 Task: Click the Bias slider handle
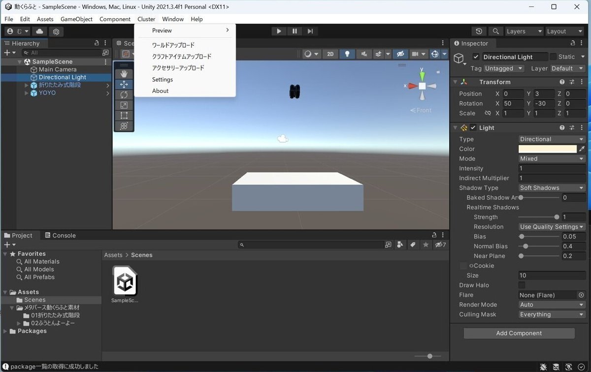(522, 236)
